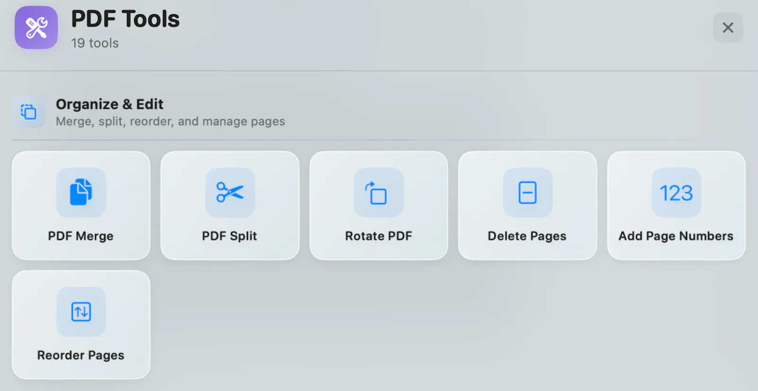Image resolution: width=758 pixels, height=391 pixels.
Task: Click the "19 tools" count text
Action: coord(95,43)
